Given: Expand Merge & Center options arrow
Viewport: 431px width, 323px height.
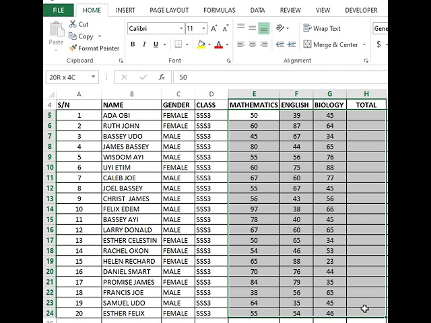Looking at the screenshot, I should [364, 44].
